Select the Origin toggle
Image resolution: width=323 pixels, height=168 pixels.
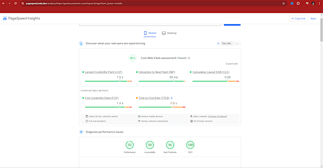[x=237, y=44]
